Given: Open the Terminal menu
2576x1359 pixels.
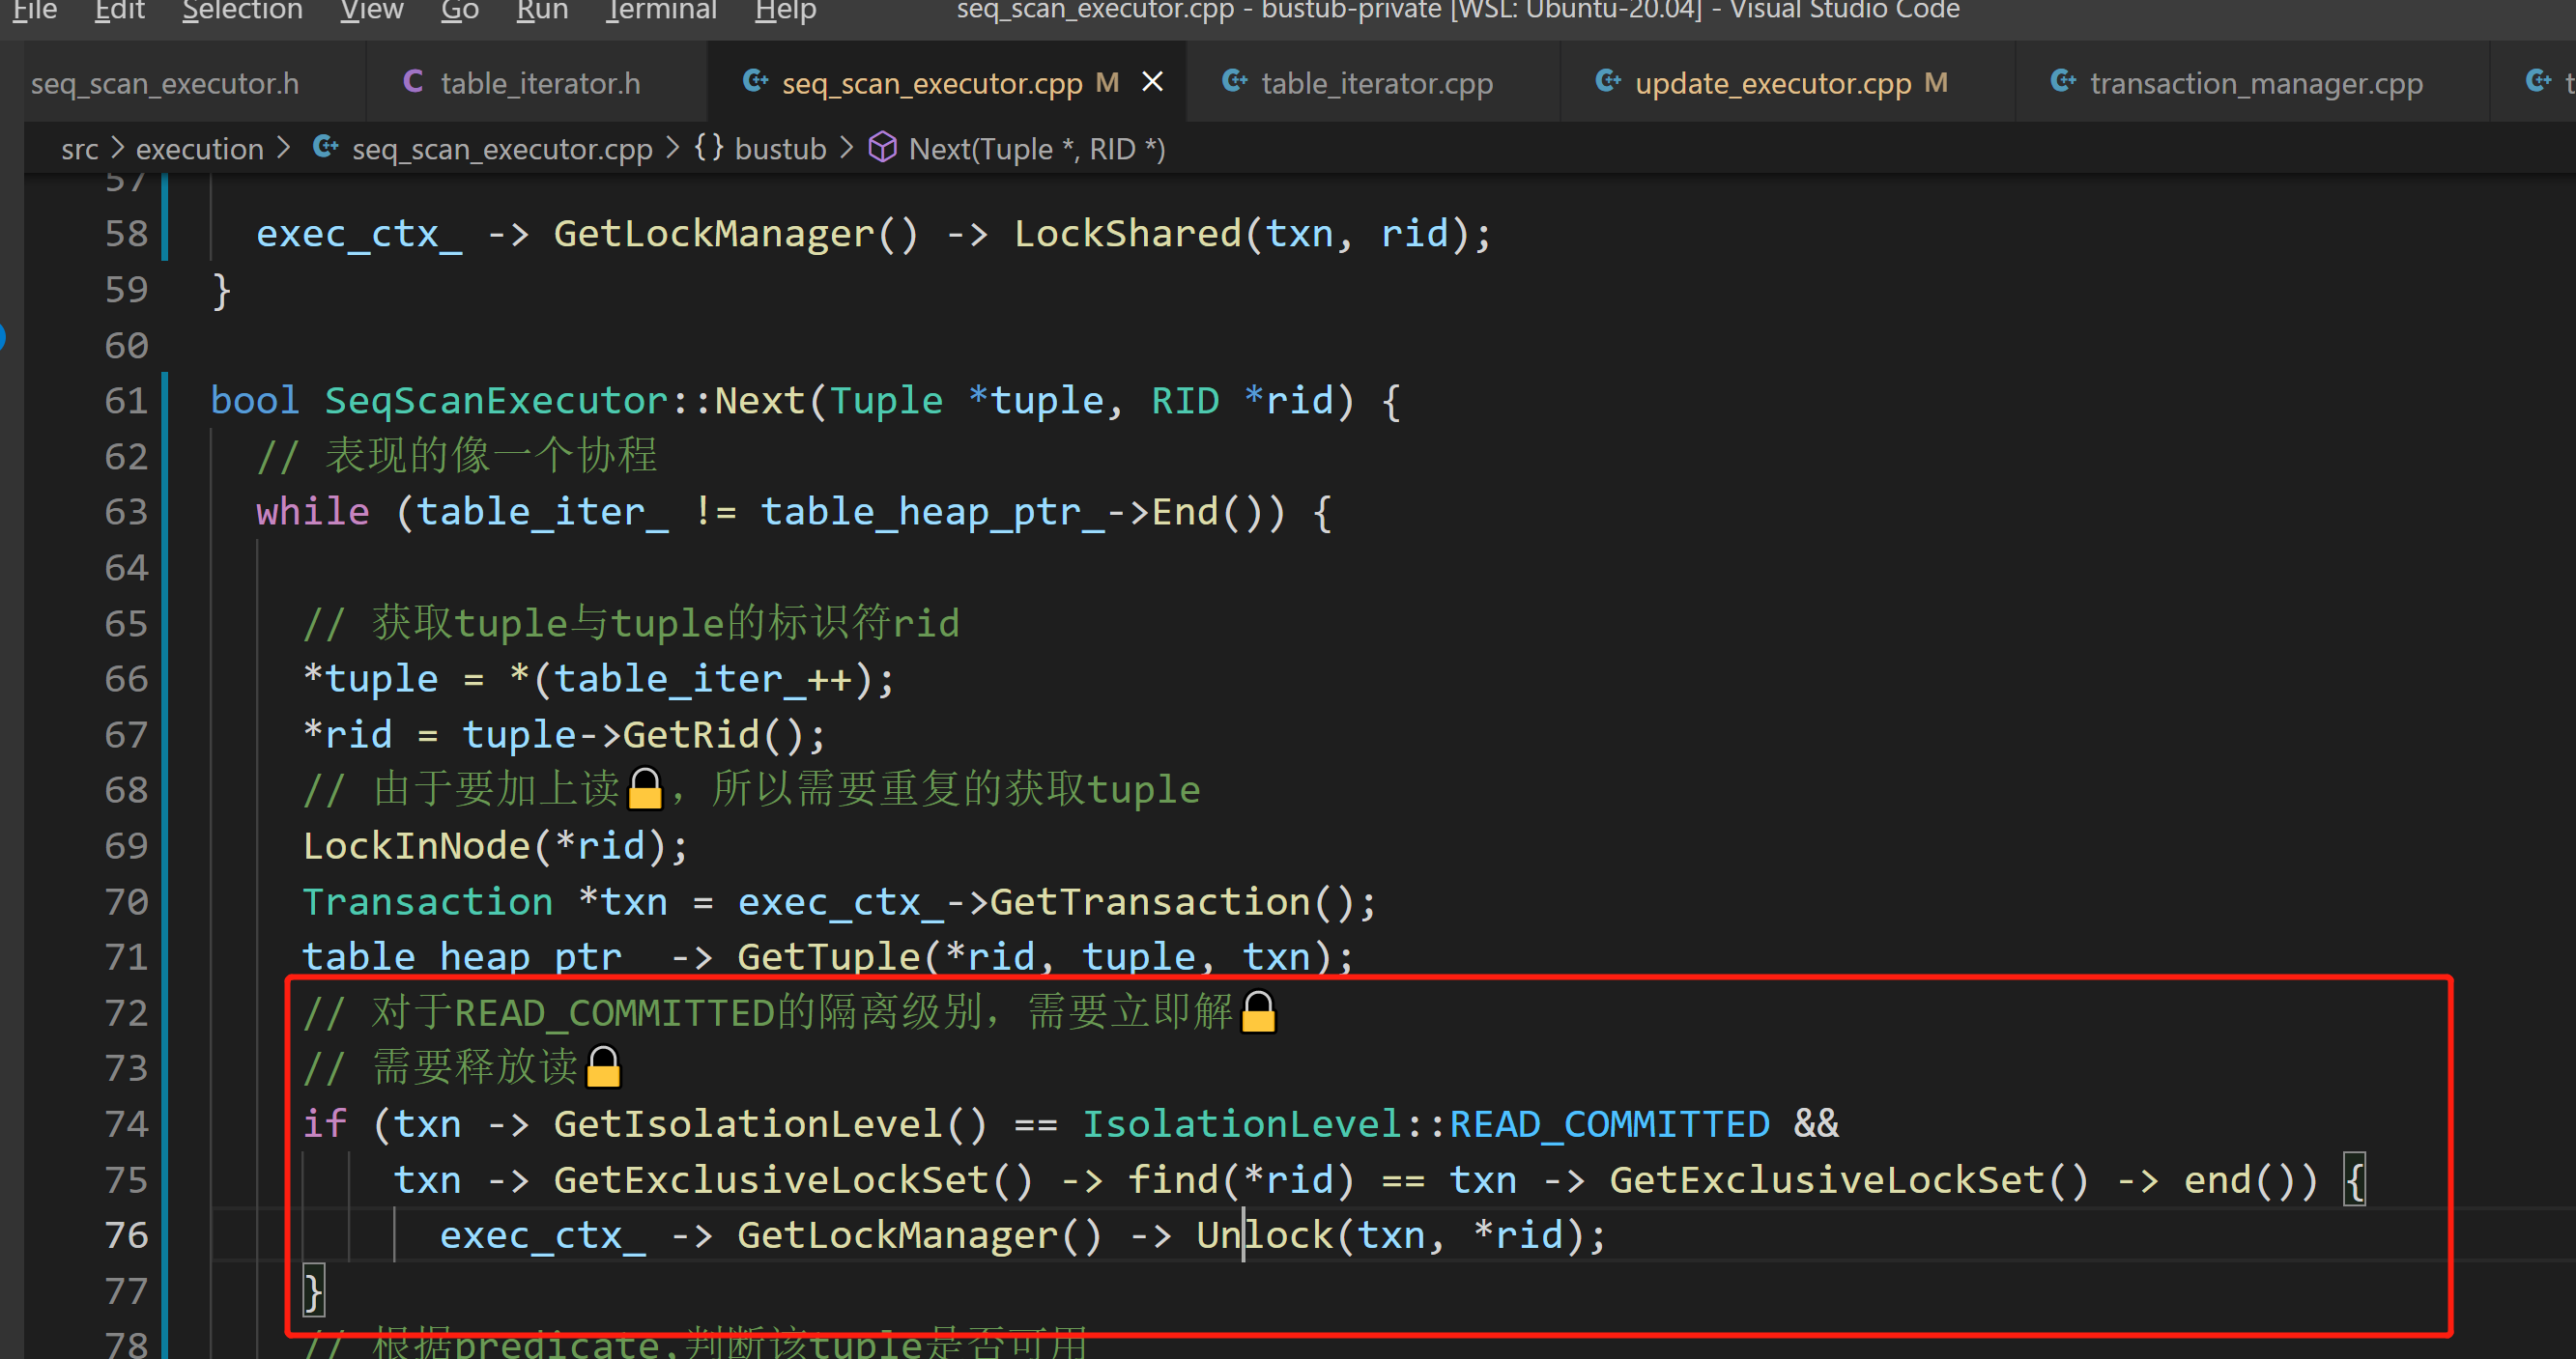Looking at the screenshot, I should point(661,10).
